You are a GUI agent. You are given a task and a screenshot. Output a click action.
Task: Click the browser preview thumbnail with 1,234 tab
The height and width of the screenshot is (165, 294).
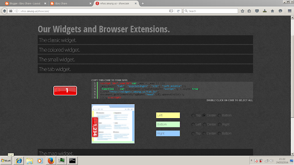pyautogui.click(x=113, y=124)
